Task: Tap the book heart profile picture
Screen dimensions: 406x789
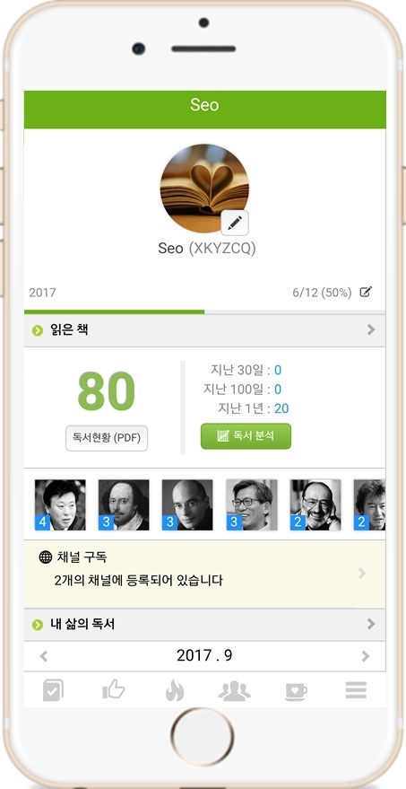Action: pyautogui.click(x=204, y=188)
